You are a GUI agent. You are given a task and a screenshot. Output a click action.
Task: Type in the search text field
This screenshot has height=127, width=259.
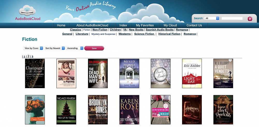pyautogui.click(x=232, y=18)
